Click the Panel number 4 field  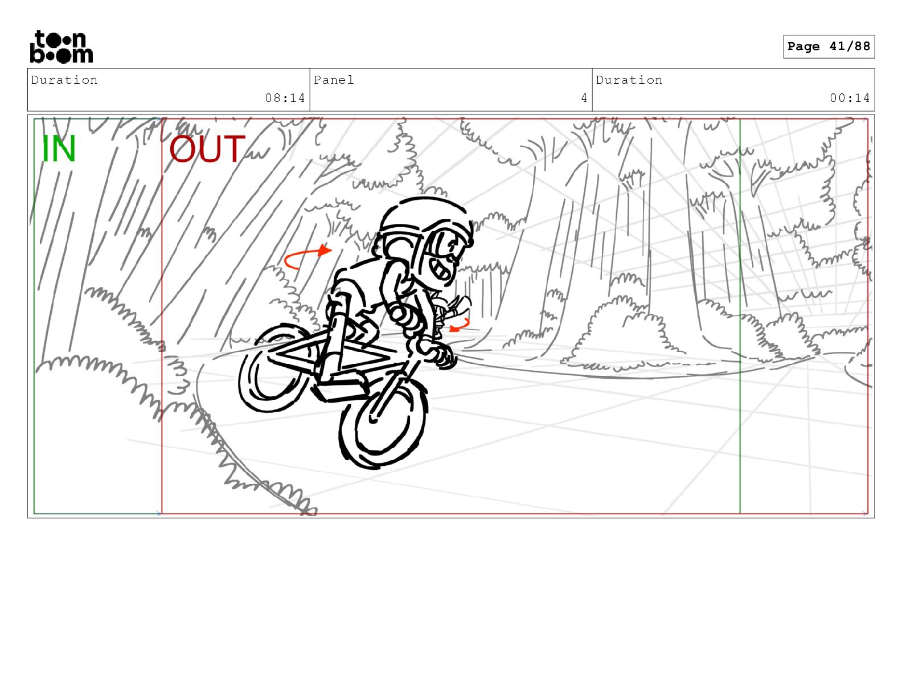(x=451, y=90)
